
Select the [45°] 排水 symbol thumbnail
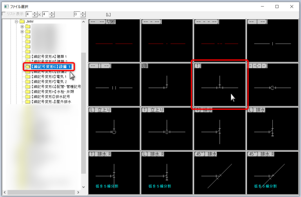tap(219, 173)
